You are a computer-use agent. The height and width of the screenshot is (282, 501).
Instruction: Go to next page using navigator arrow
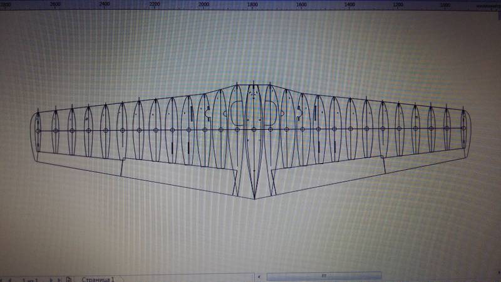(x=51, y=278)
